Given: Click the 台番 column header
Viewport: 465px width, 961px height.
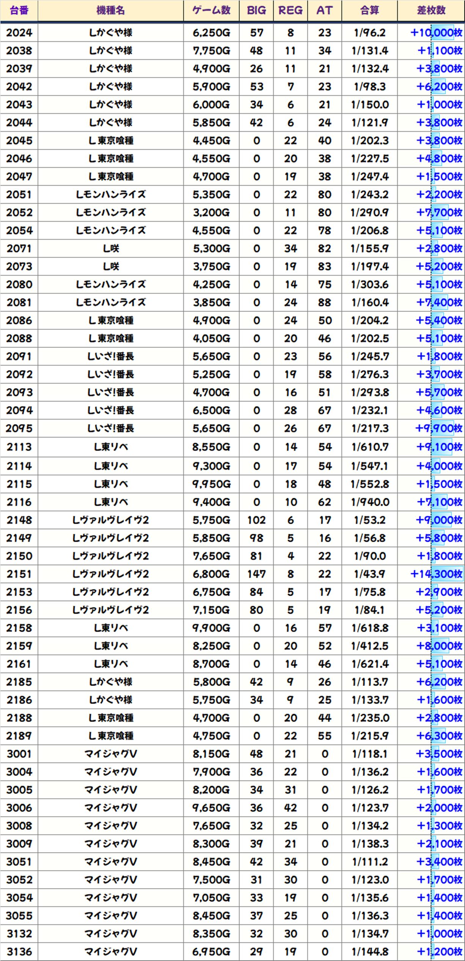Looking at the screenshot, I should coord(19,11).
